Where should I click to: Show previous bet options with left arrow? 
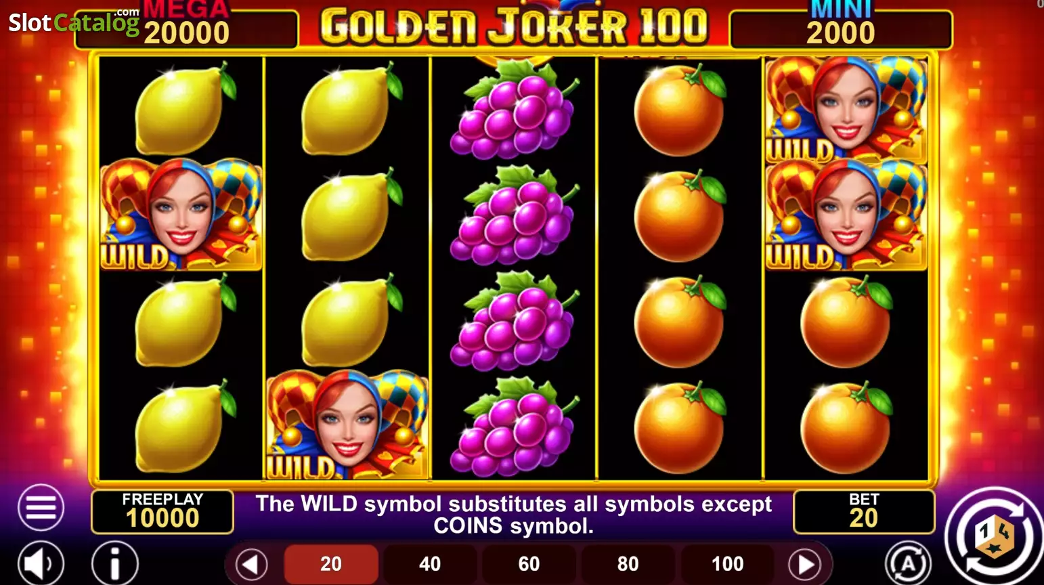pos(251,564)
